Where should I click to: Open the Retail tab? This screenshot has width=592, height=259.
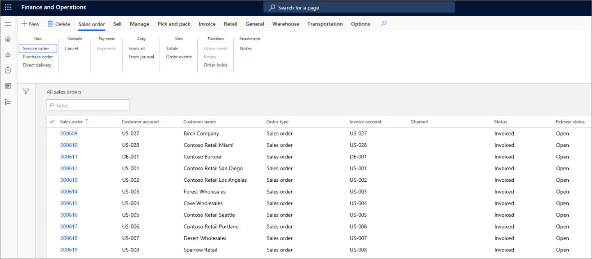(x=231, y=24)
